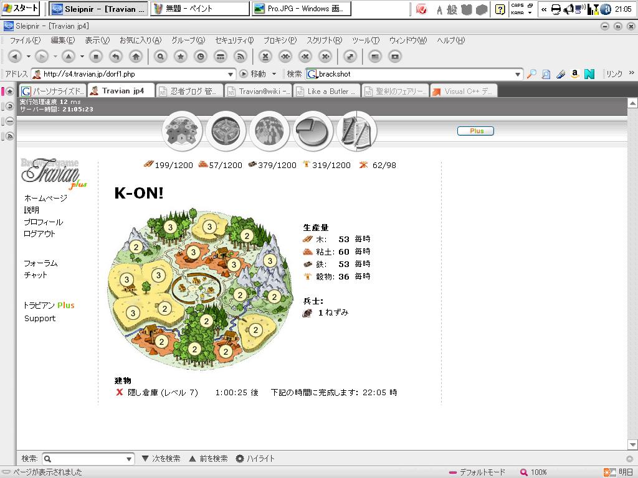Click the highlighter pen search icon

click(561, 74)
